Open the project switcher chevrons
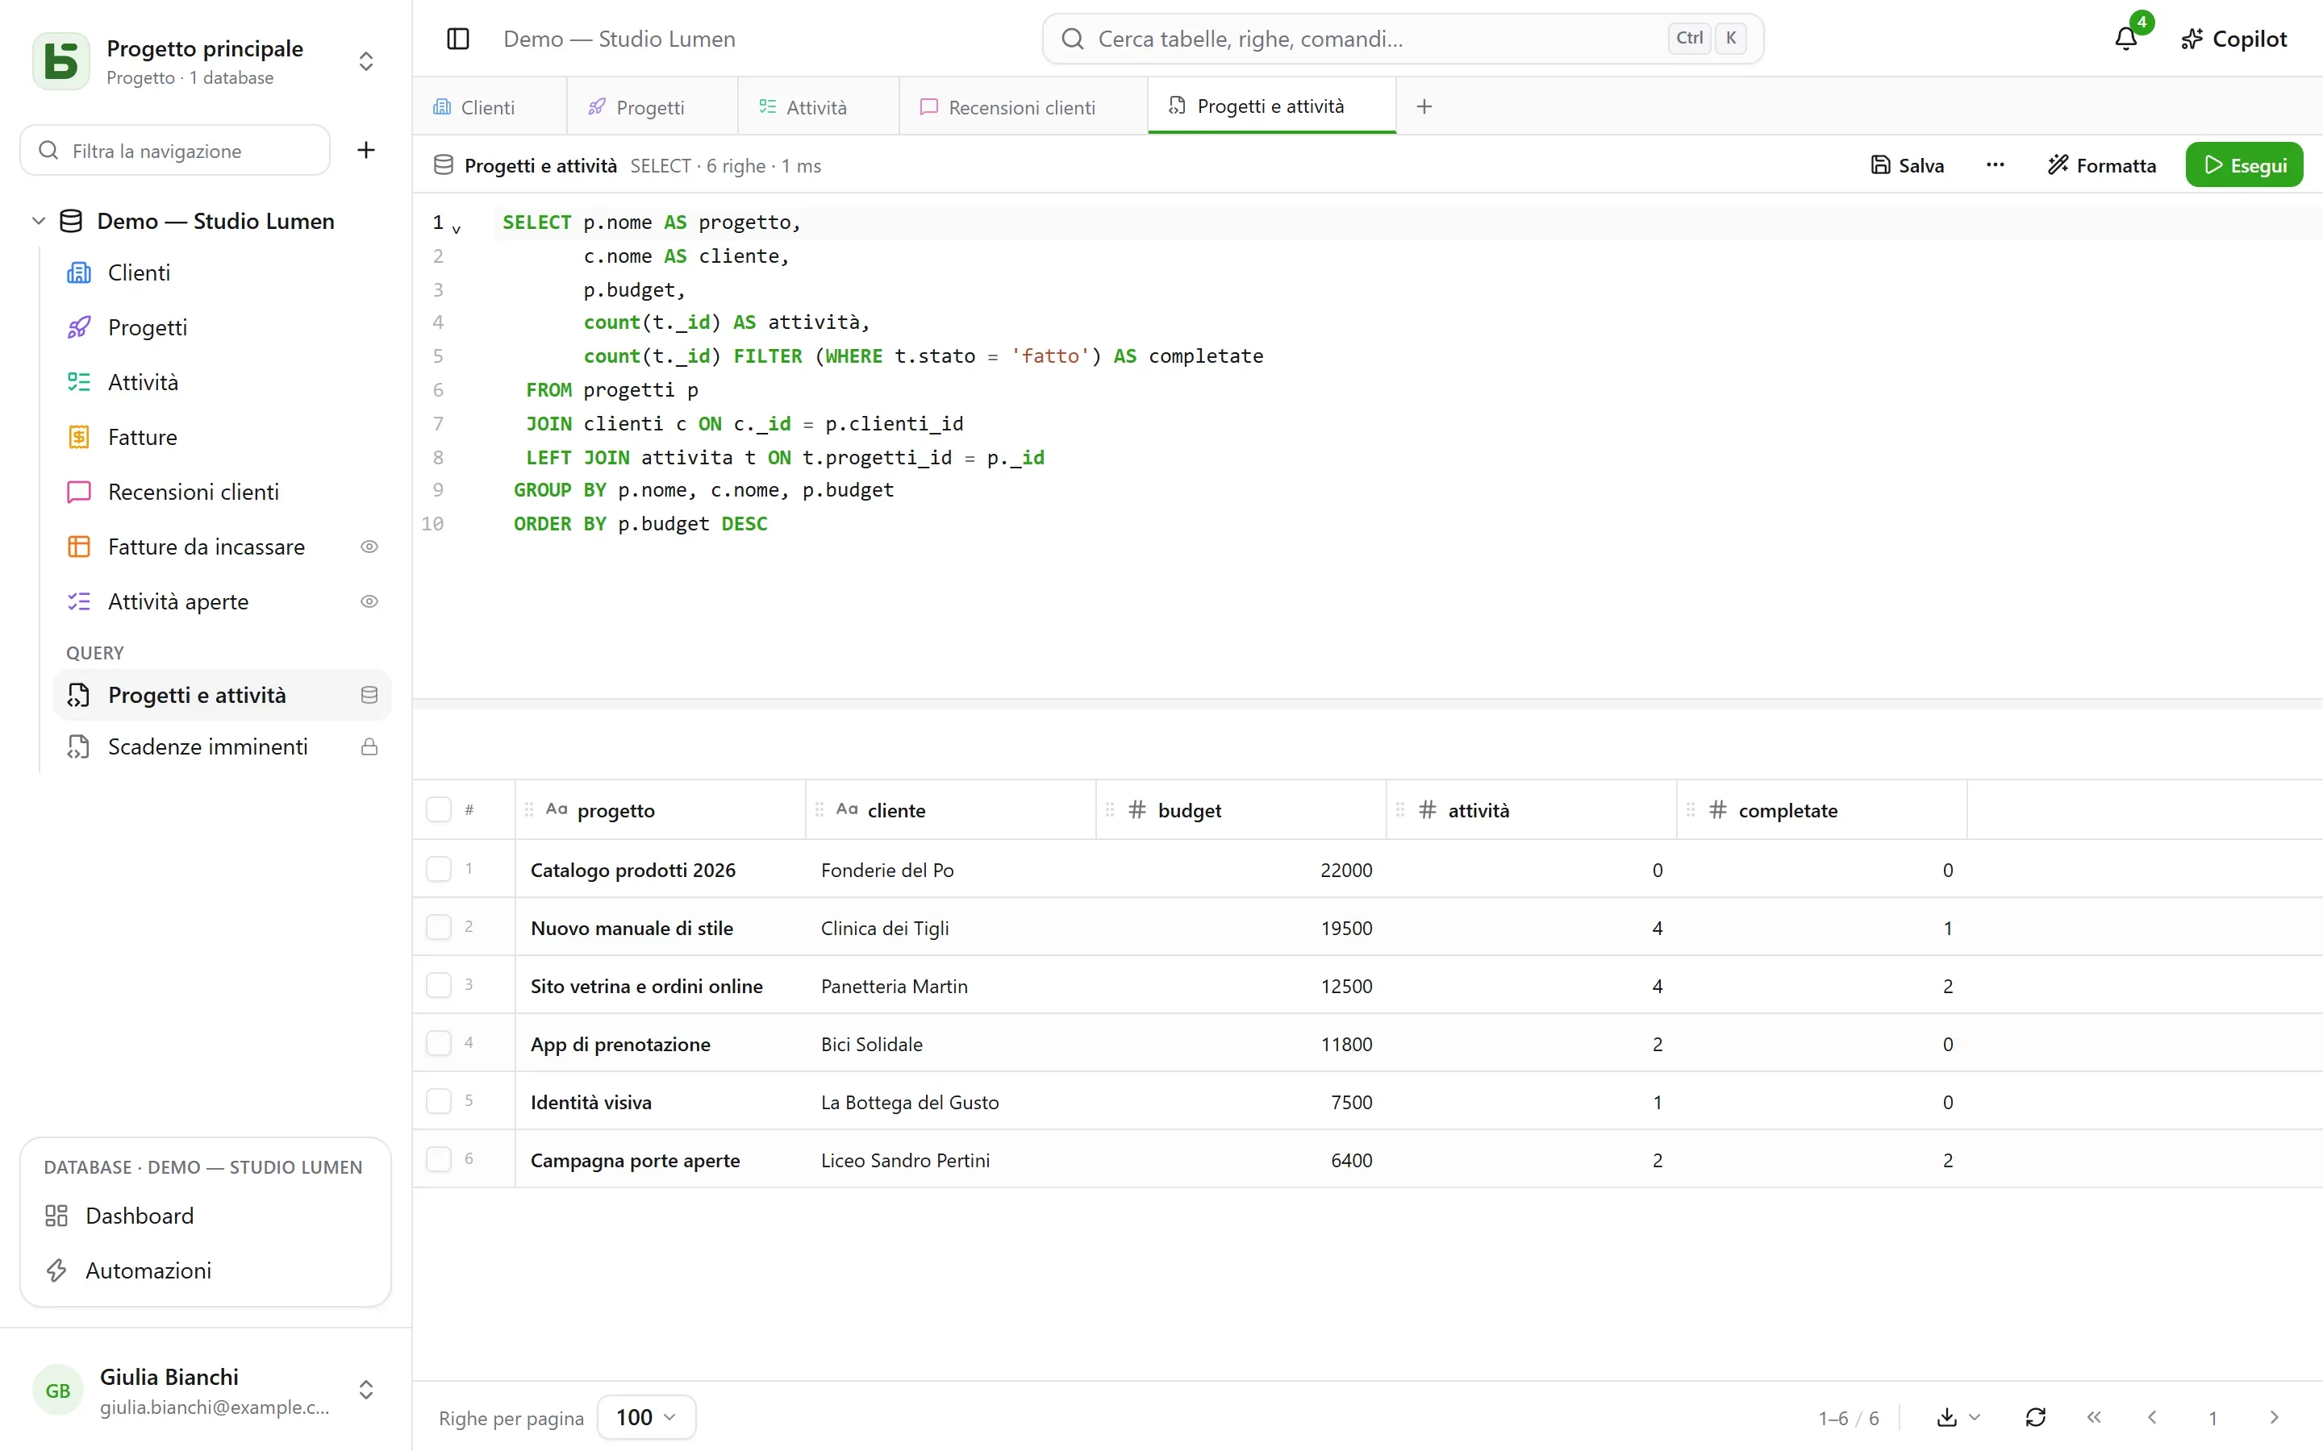Image resolution: width=2323 pixels, height=1451 pixels. [365, 61]
